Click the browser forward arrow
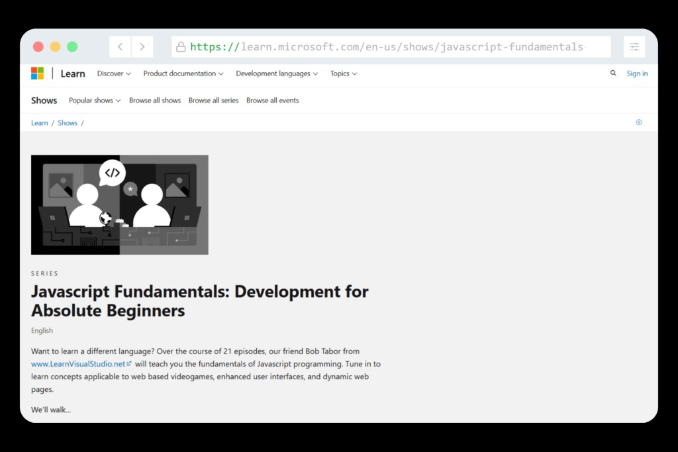 [142, 47]
